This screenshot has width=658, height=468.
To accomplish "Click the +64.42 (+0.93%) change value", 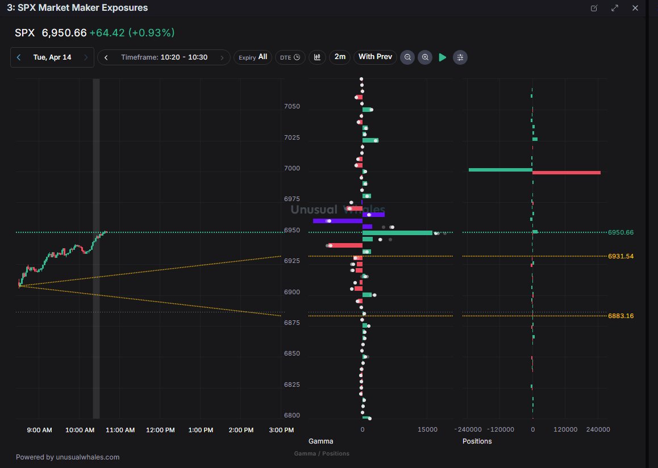I will pyautogui.click(x=132, y=33).
